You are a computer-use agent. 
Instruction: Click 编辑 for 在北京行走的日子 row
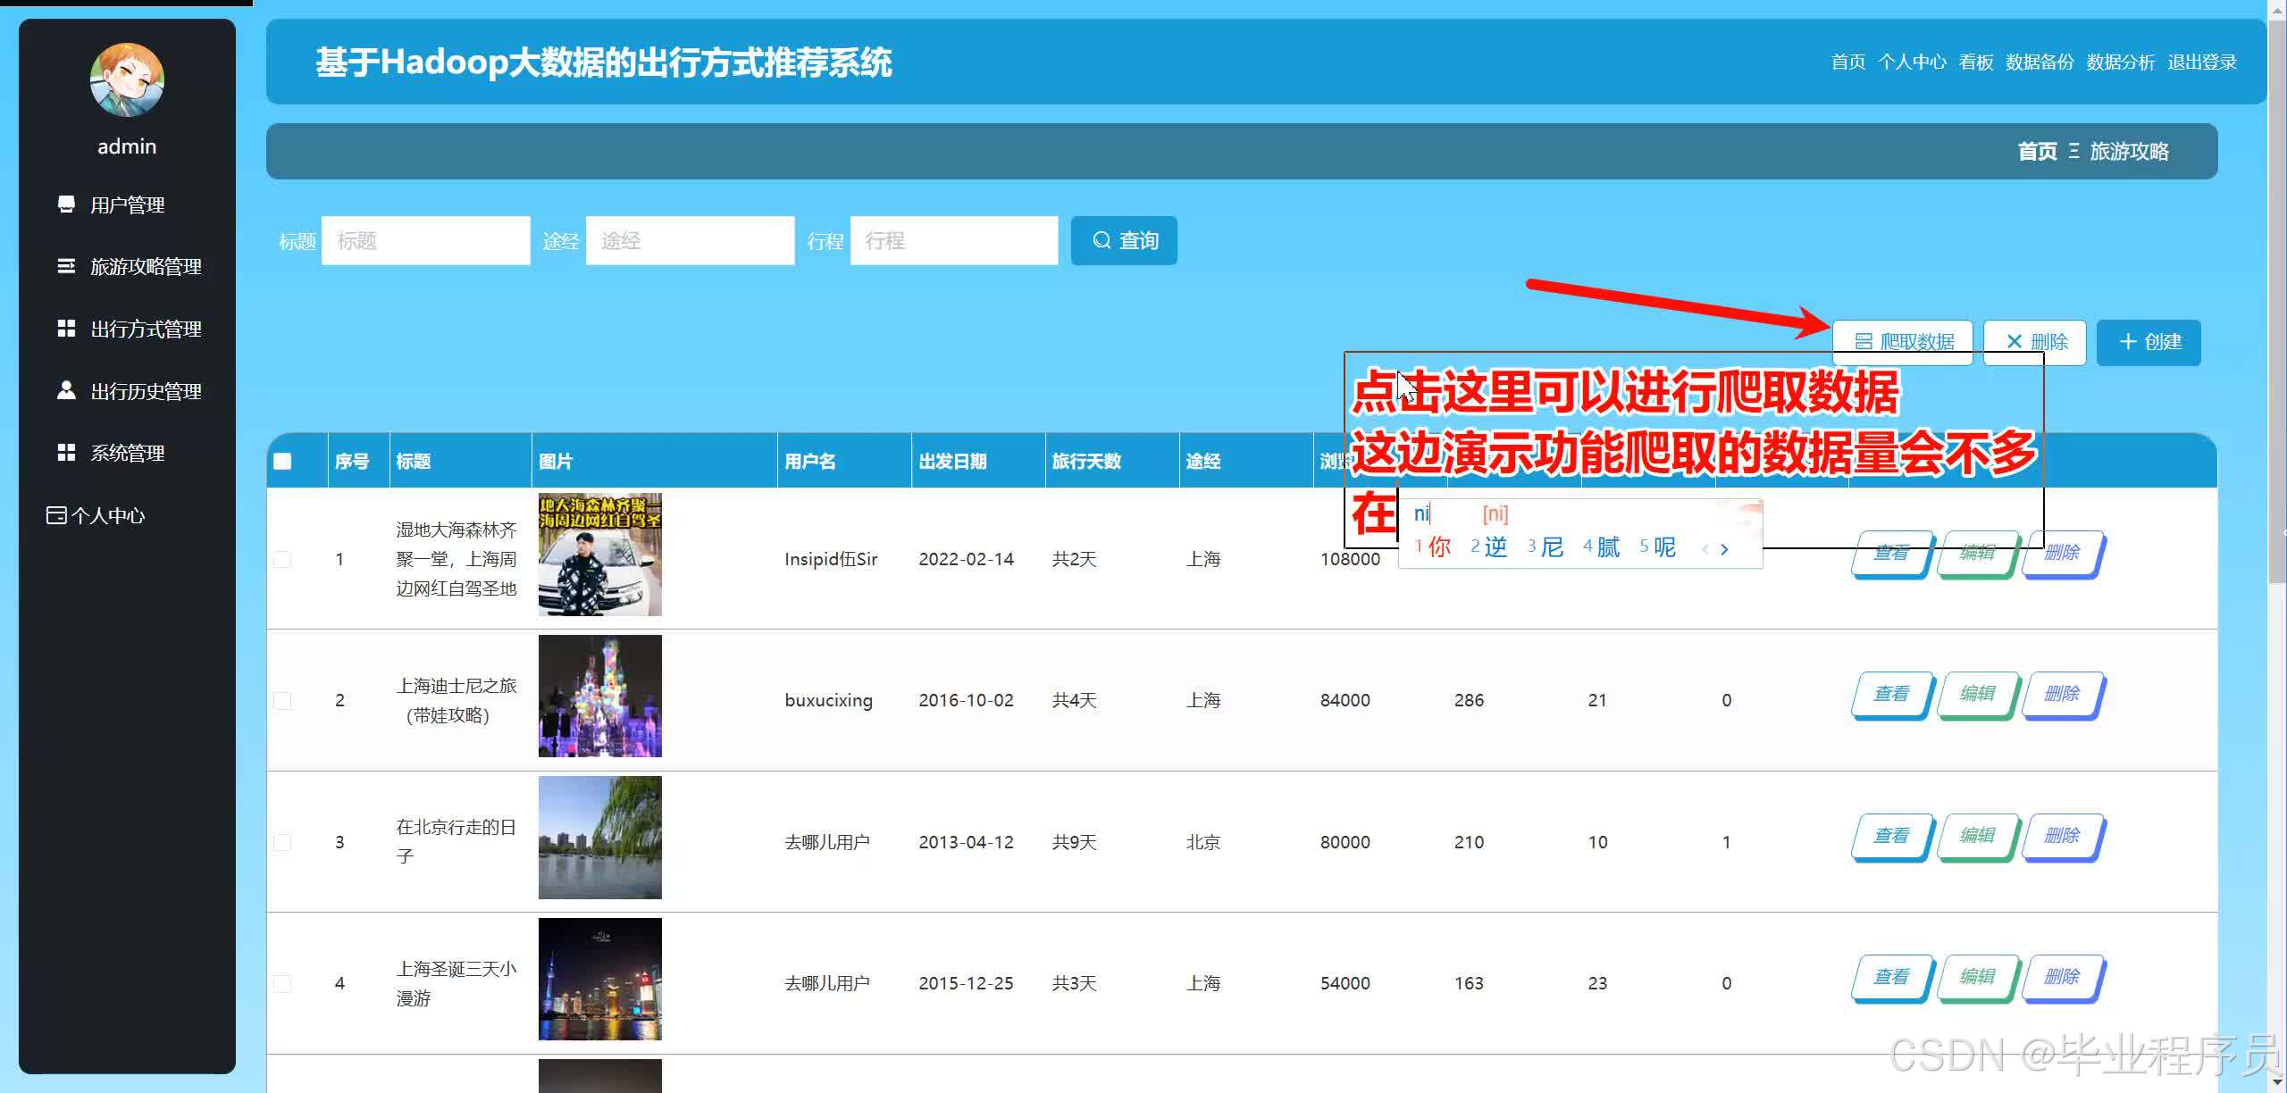tap(1978, 836)
